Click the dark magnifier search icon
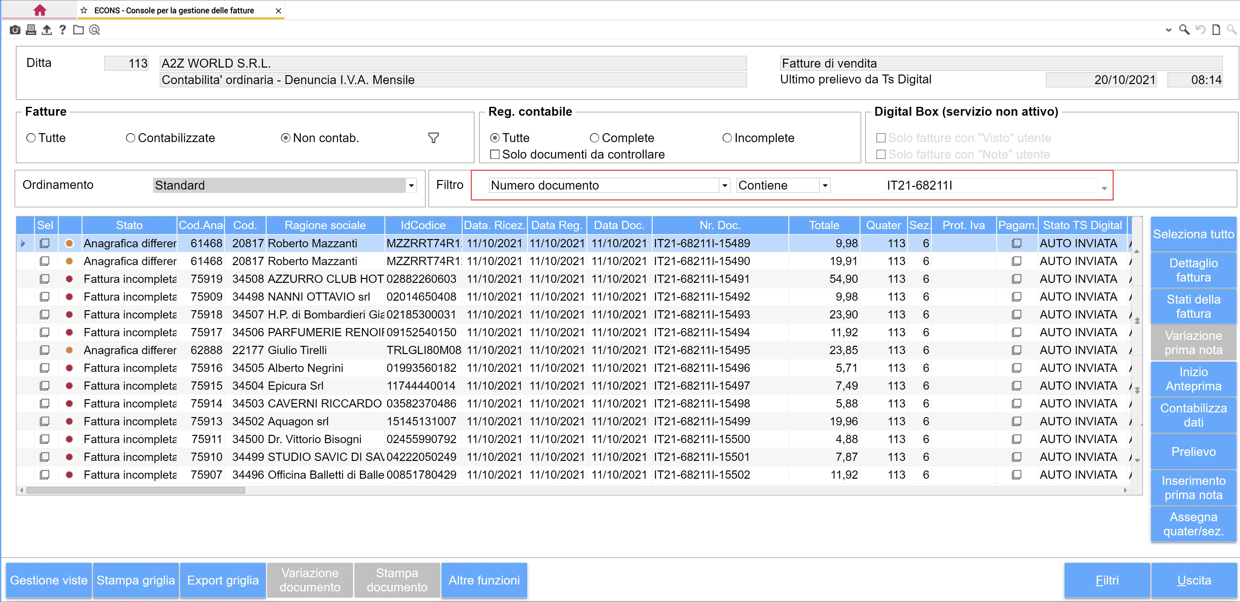Image resolution: width=1240 pixels, height=602 pixels. [x=1184, y=30]
